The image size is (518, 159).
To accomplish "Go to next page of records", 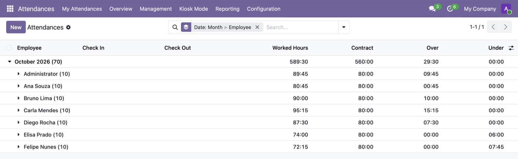I will pyautogui.click(x=506, y=27).
